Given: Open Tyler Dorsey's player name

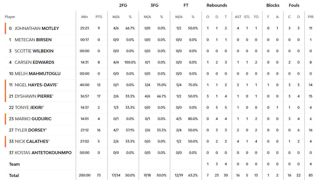Looking at the screenshot, I should click(x=31, y=130).
